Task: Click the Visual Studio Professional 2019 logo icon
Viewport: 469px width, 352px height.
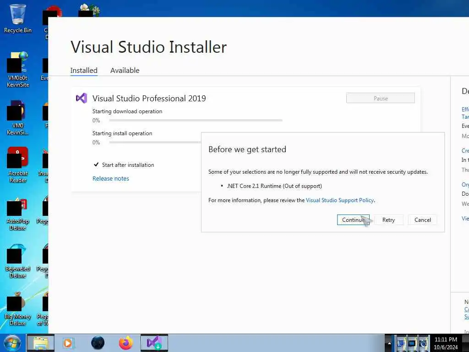Action: pos(82,98)
